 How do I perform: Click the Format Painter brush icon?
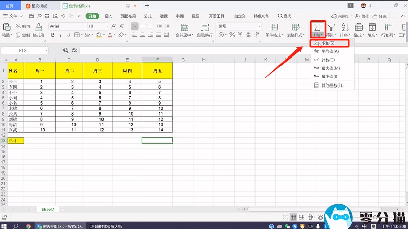tap(39, 27)
